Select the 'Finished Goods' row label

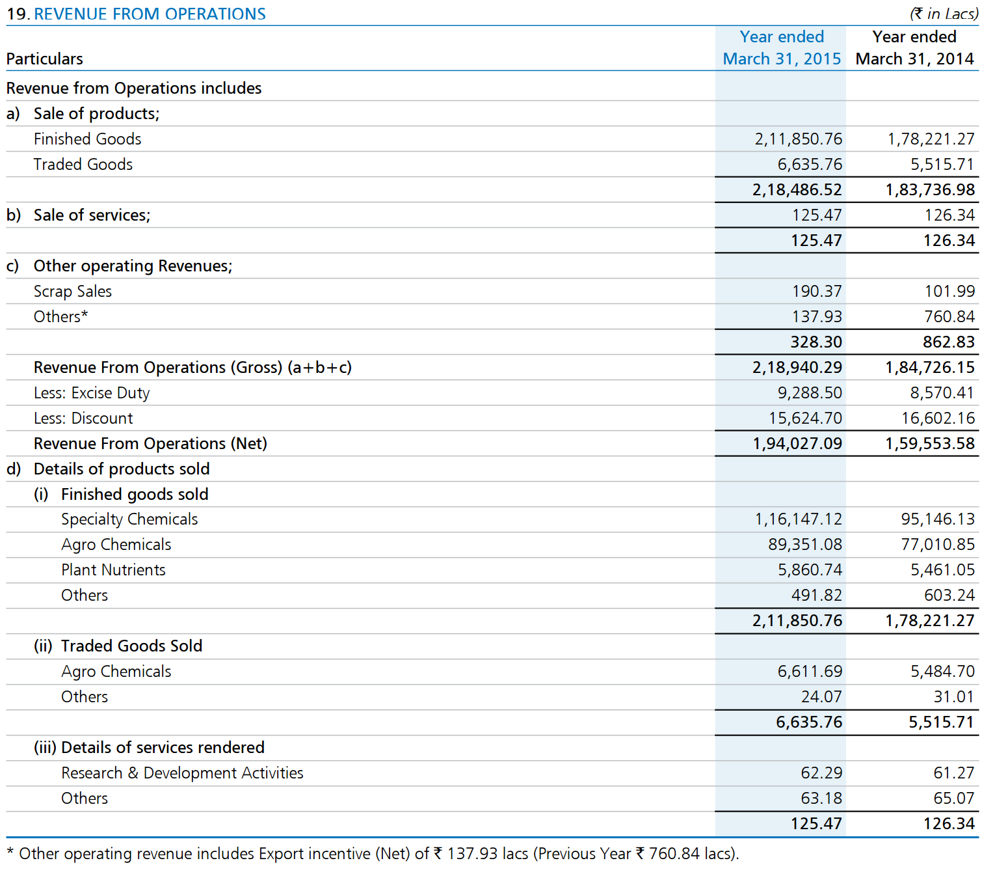(x=88, y=139)
